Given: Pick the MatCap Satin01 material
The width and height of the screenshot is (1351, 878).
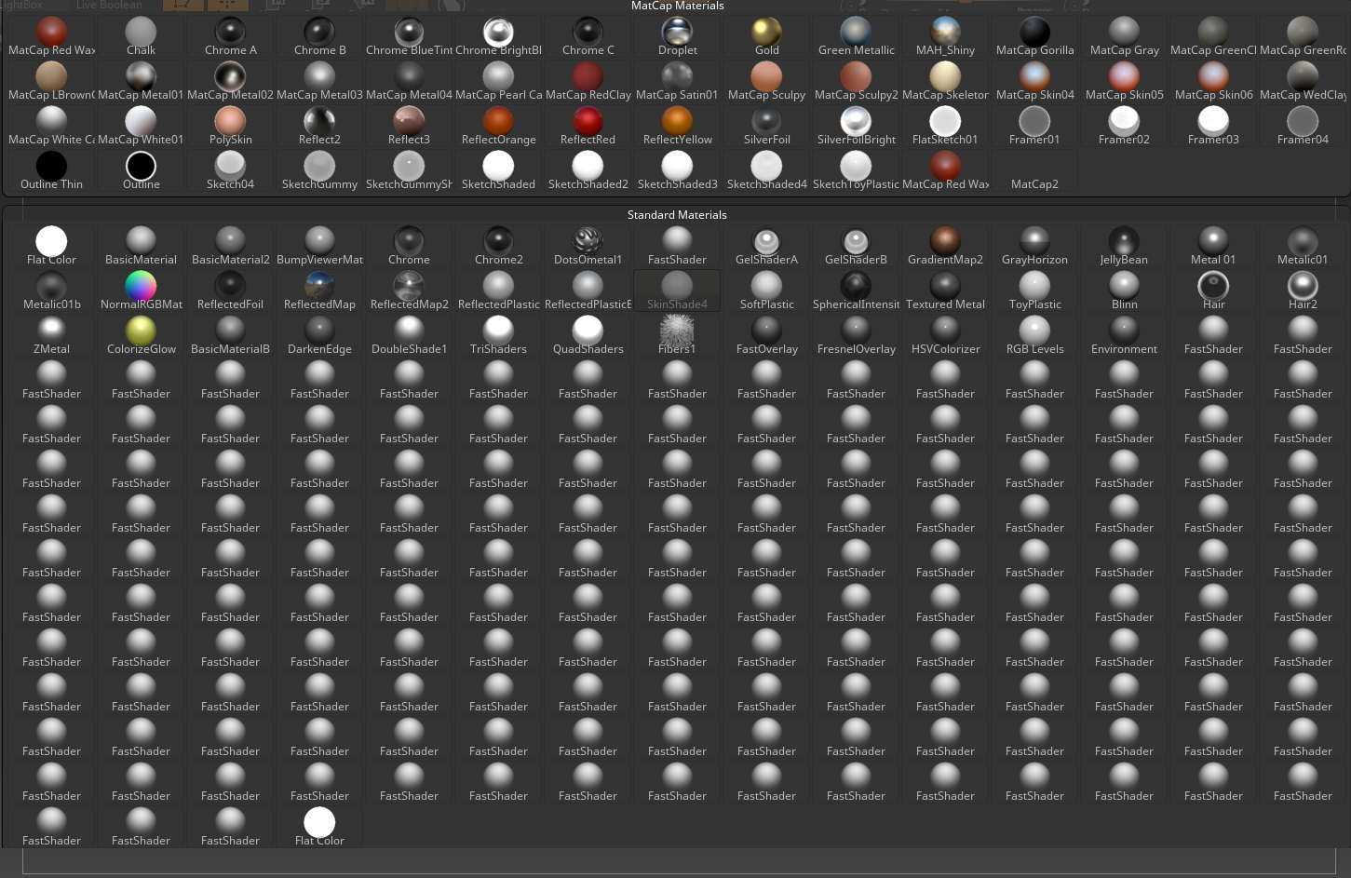Looking at the screenshot, I should (x=677, y=81).
